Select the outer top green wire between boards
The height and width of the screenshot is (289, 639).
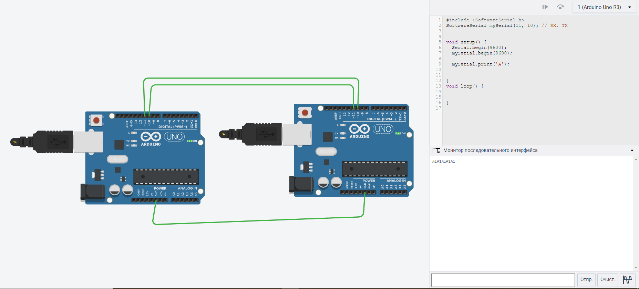(x=251, y=79)
